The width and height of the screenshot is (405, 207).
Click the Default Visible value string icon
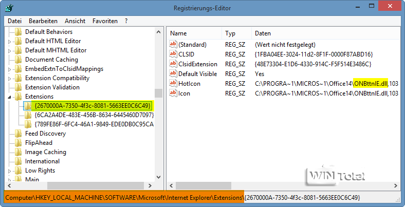point(173,74)
